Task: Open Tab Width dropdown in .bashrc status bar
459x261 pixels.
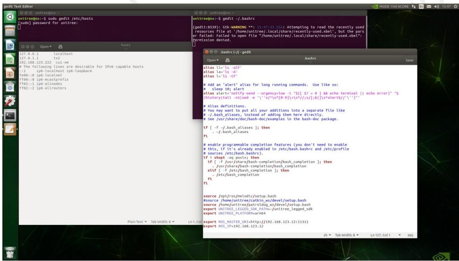Action: point(347,235)
